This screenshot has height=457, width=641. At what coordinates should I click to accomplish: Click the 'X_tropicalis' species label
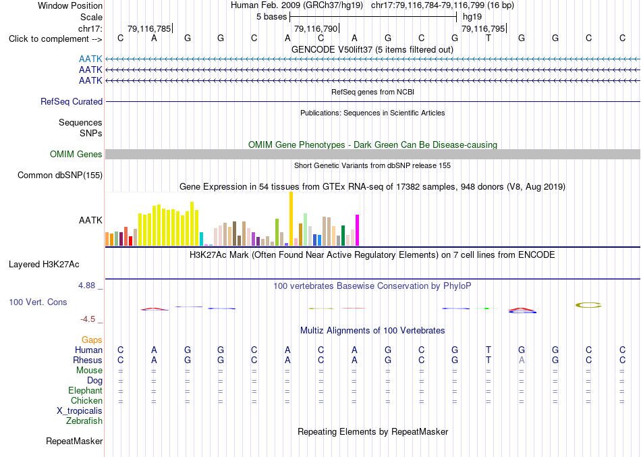pyautogui.click(x=80, y=411)
